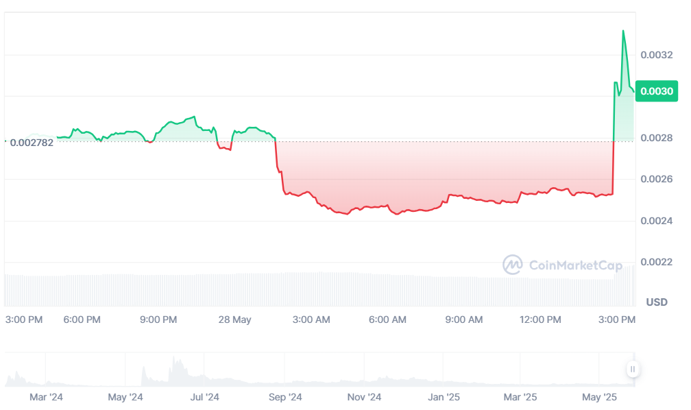
Task: Select the 6:00 AM time axis label
Action: [x=387, y=319]
